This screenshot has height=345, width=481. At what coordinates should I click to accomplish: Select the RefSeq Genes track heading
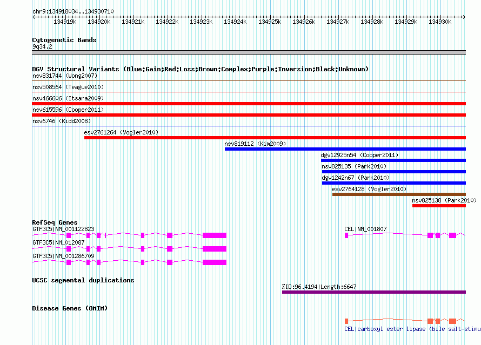coord(55,222)
